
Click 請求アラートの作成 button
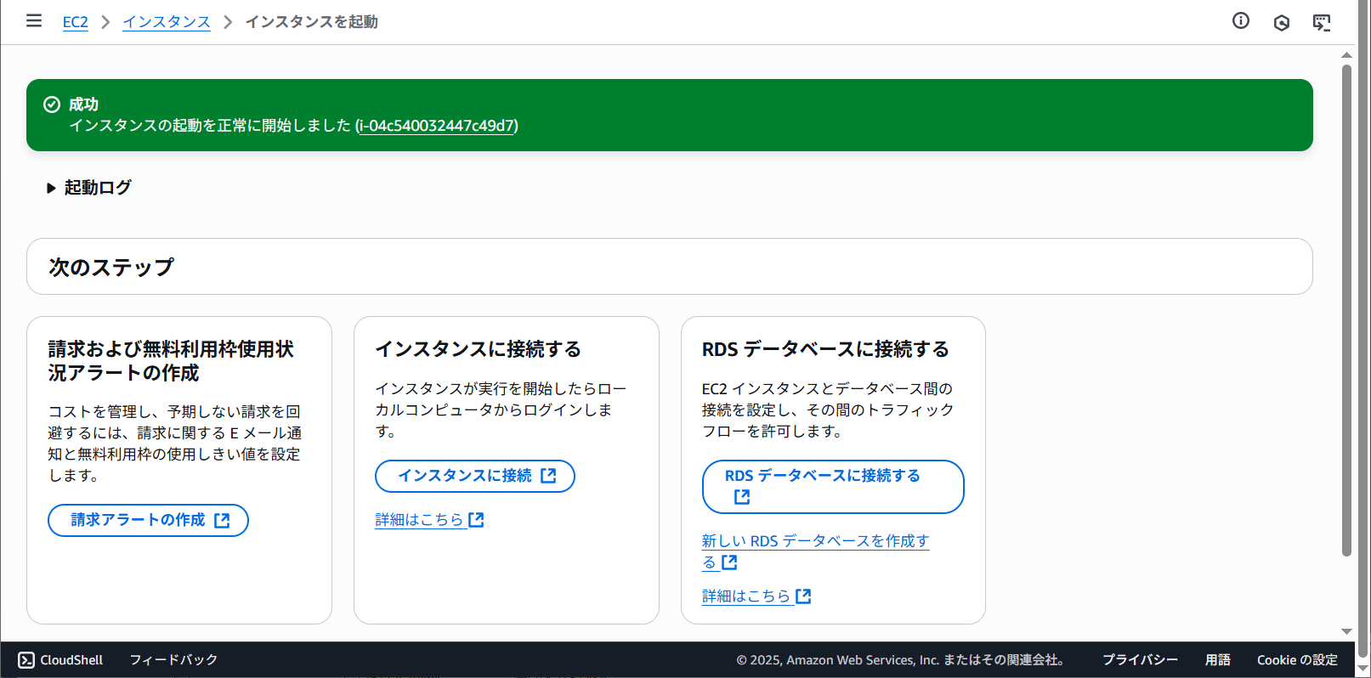148,520
